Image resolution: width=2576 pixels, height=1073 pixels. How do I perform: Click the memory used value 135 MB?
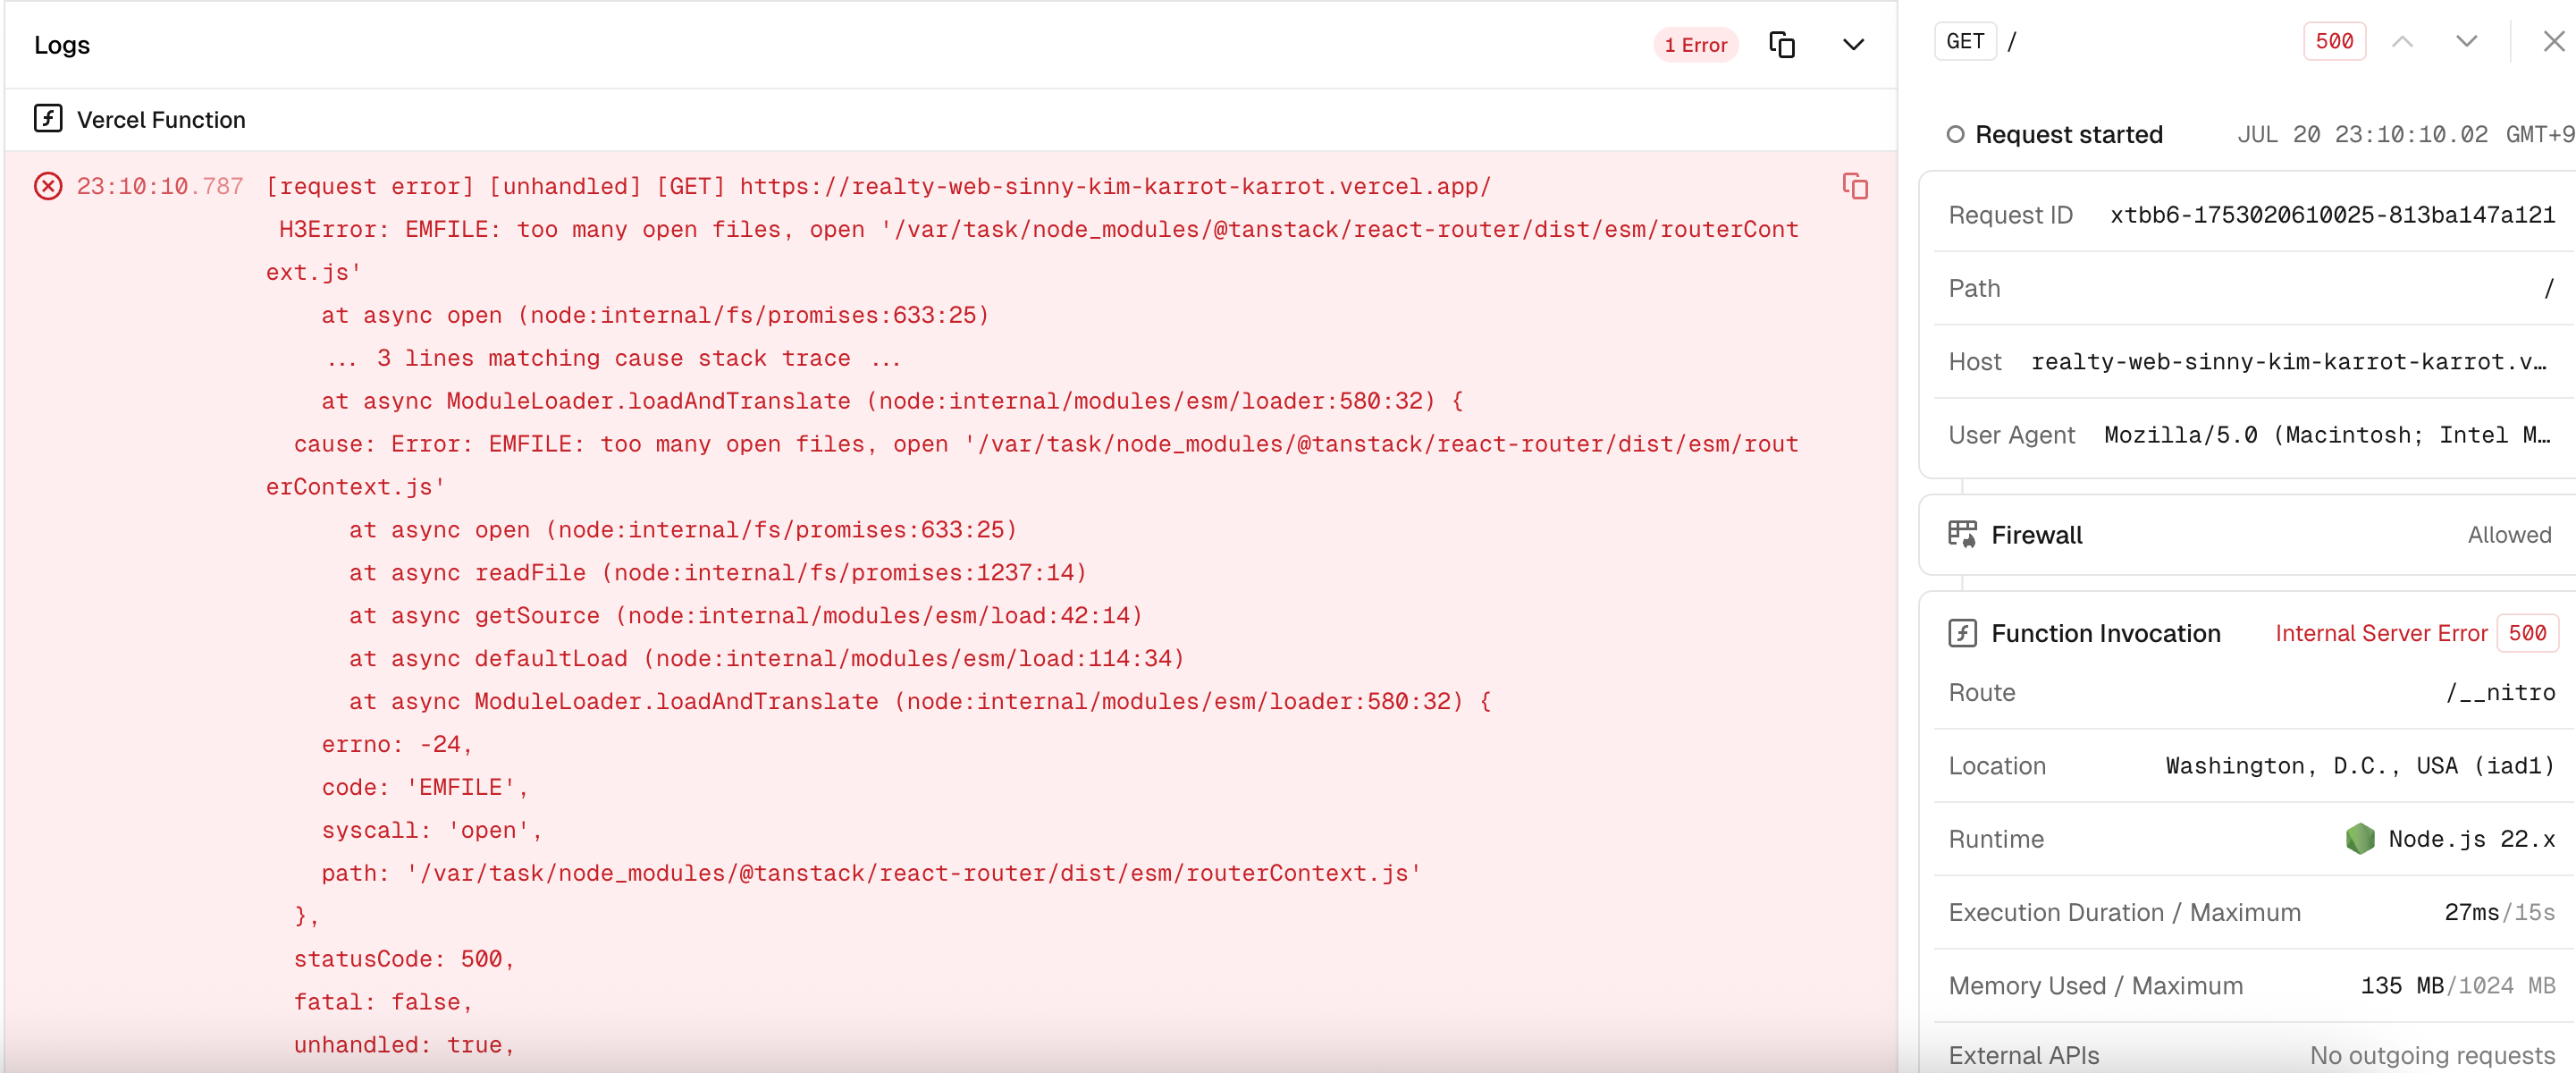pos(2401,985)
